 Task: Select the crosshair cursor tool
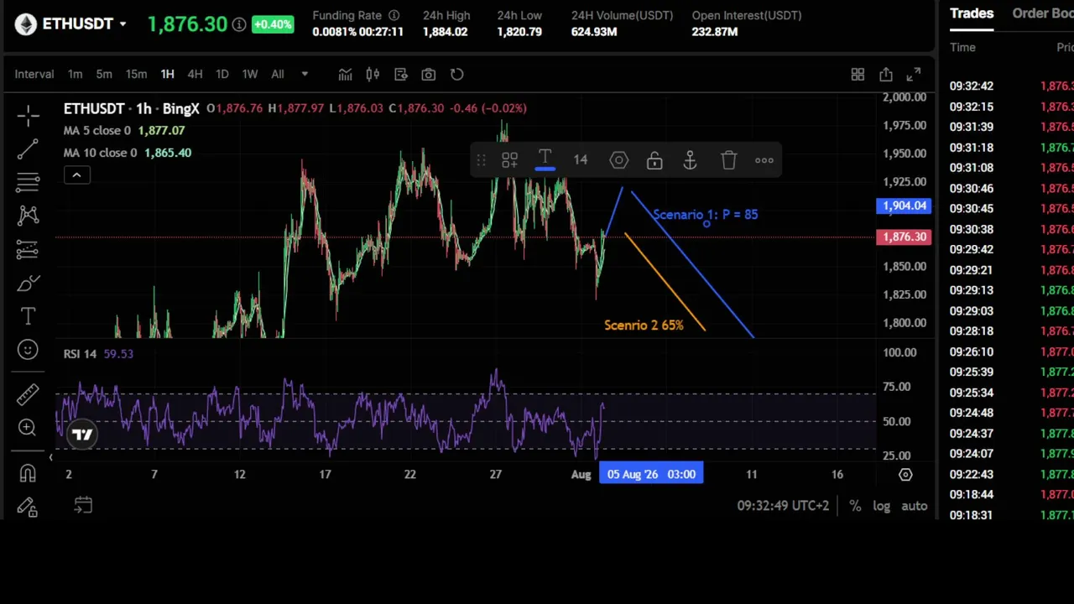pos(28,115)
